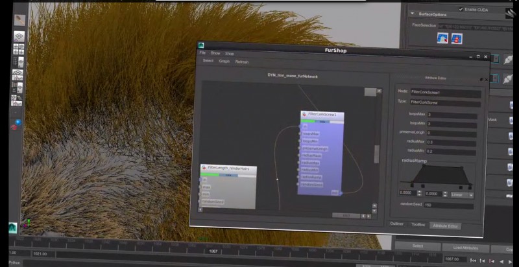The image size is (519, 267).
Task: Click the second radiusRamp value stepper arrows
Action: click(x=445, y=194)
